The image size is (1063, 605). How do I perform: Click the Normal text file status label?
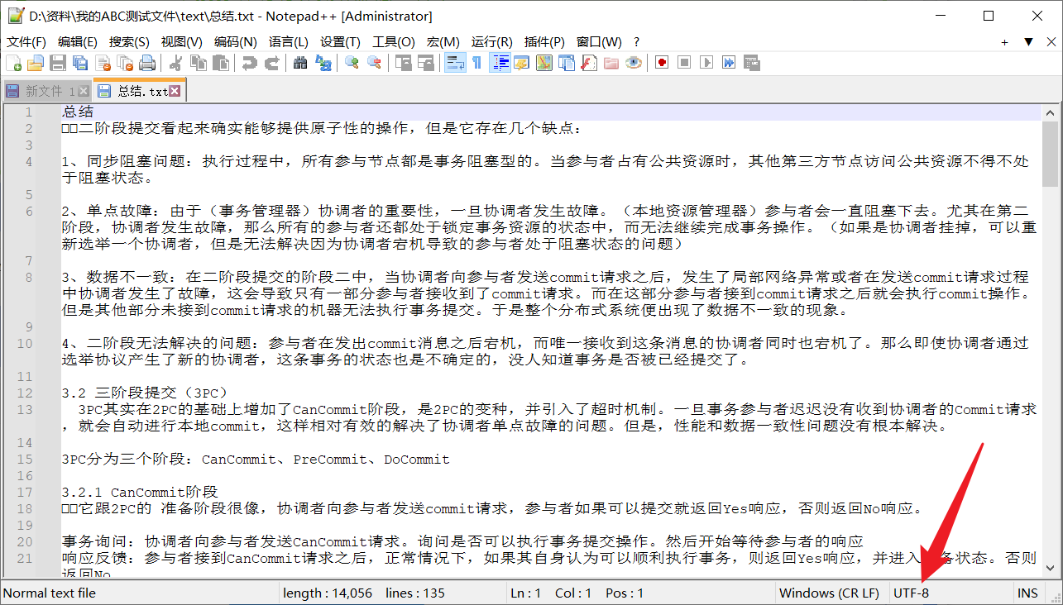point(50,593)
